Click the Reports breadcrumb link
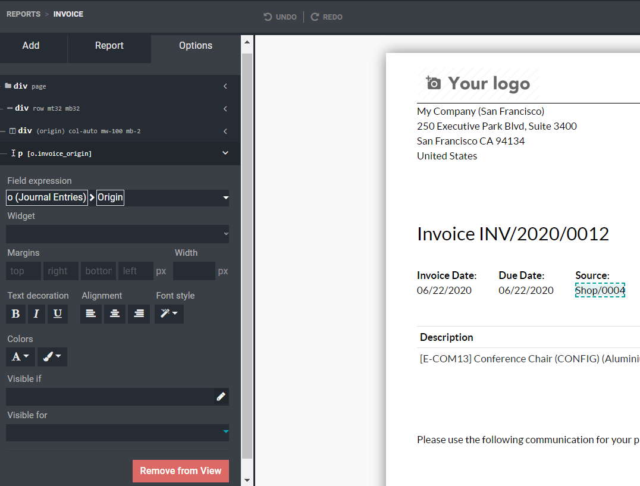The width and height of the screenshot is (640, 486). [24, 14]
